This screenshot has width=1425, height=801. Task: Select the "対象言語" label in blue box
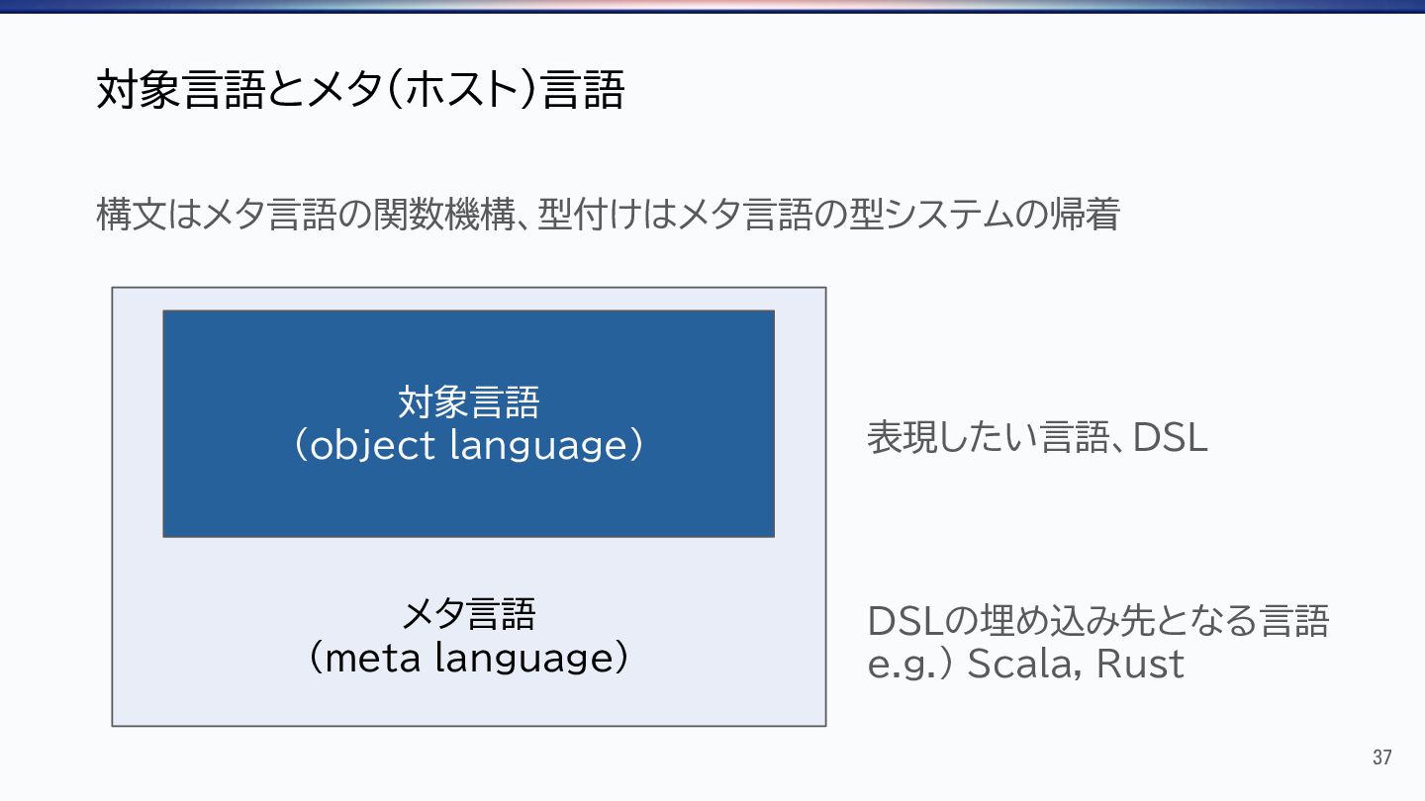tap(468, 402)
